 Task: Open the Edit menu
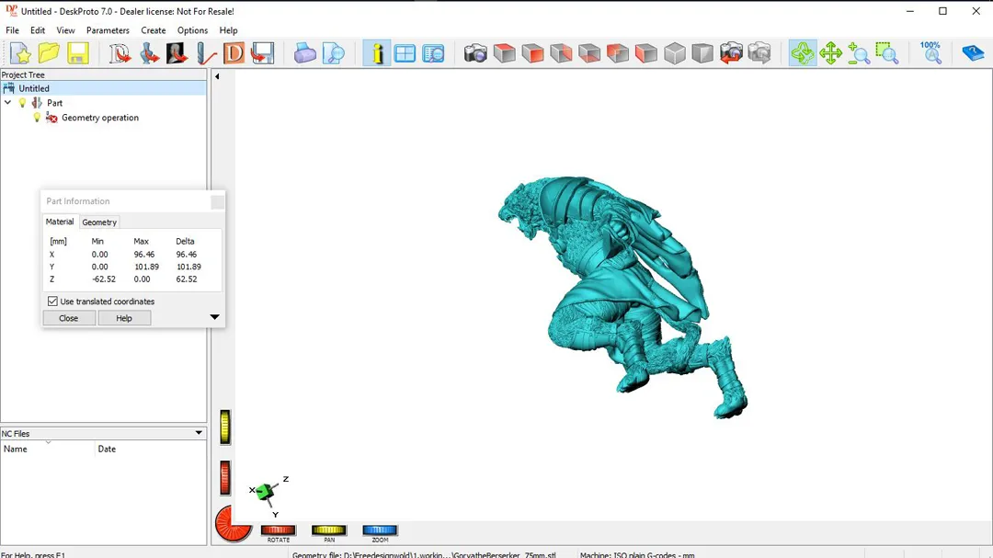38,30
